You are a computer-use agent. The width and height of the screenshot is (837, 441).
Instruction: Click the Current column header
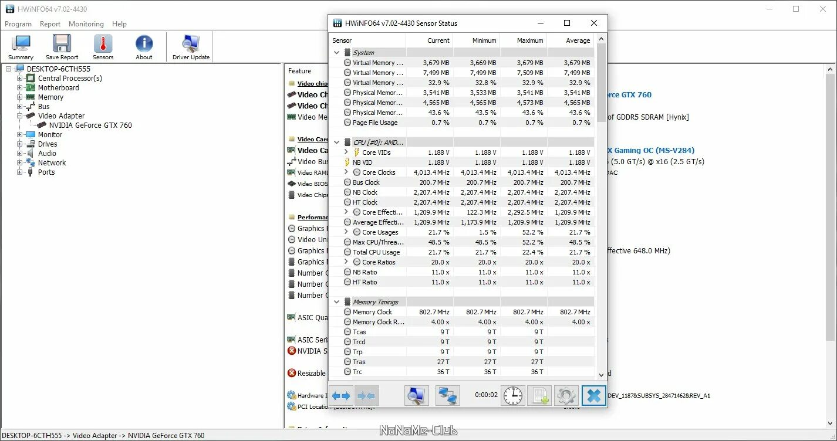coord(429,40)
